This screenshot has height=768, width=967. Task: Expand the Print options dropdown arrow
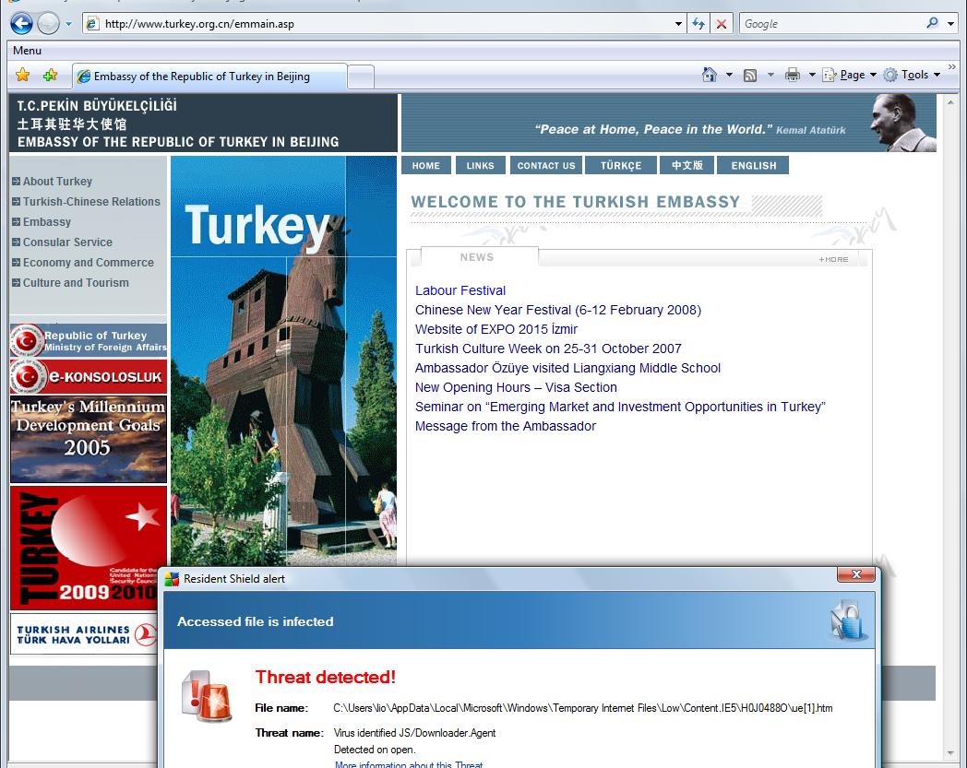click(812, 75)
